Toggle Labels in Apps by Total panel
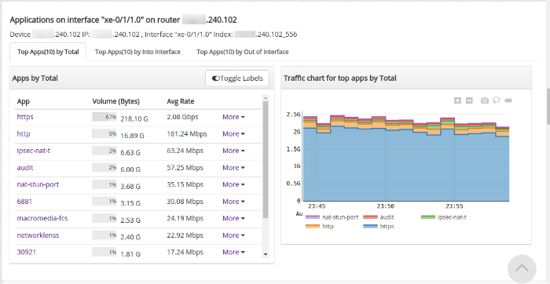The height and width of the screenshot is (284, 550). (237, 78)
